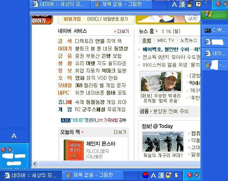Open the 쥬니버 kids portal link
Viewport: 228px width, 181px height.
tap(65, 102)
